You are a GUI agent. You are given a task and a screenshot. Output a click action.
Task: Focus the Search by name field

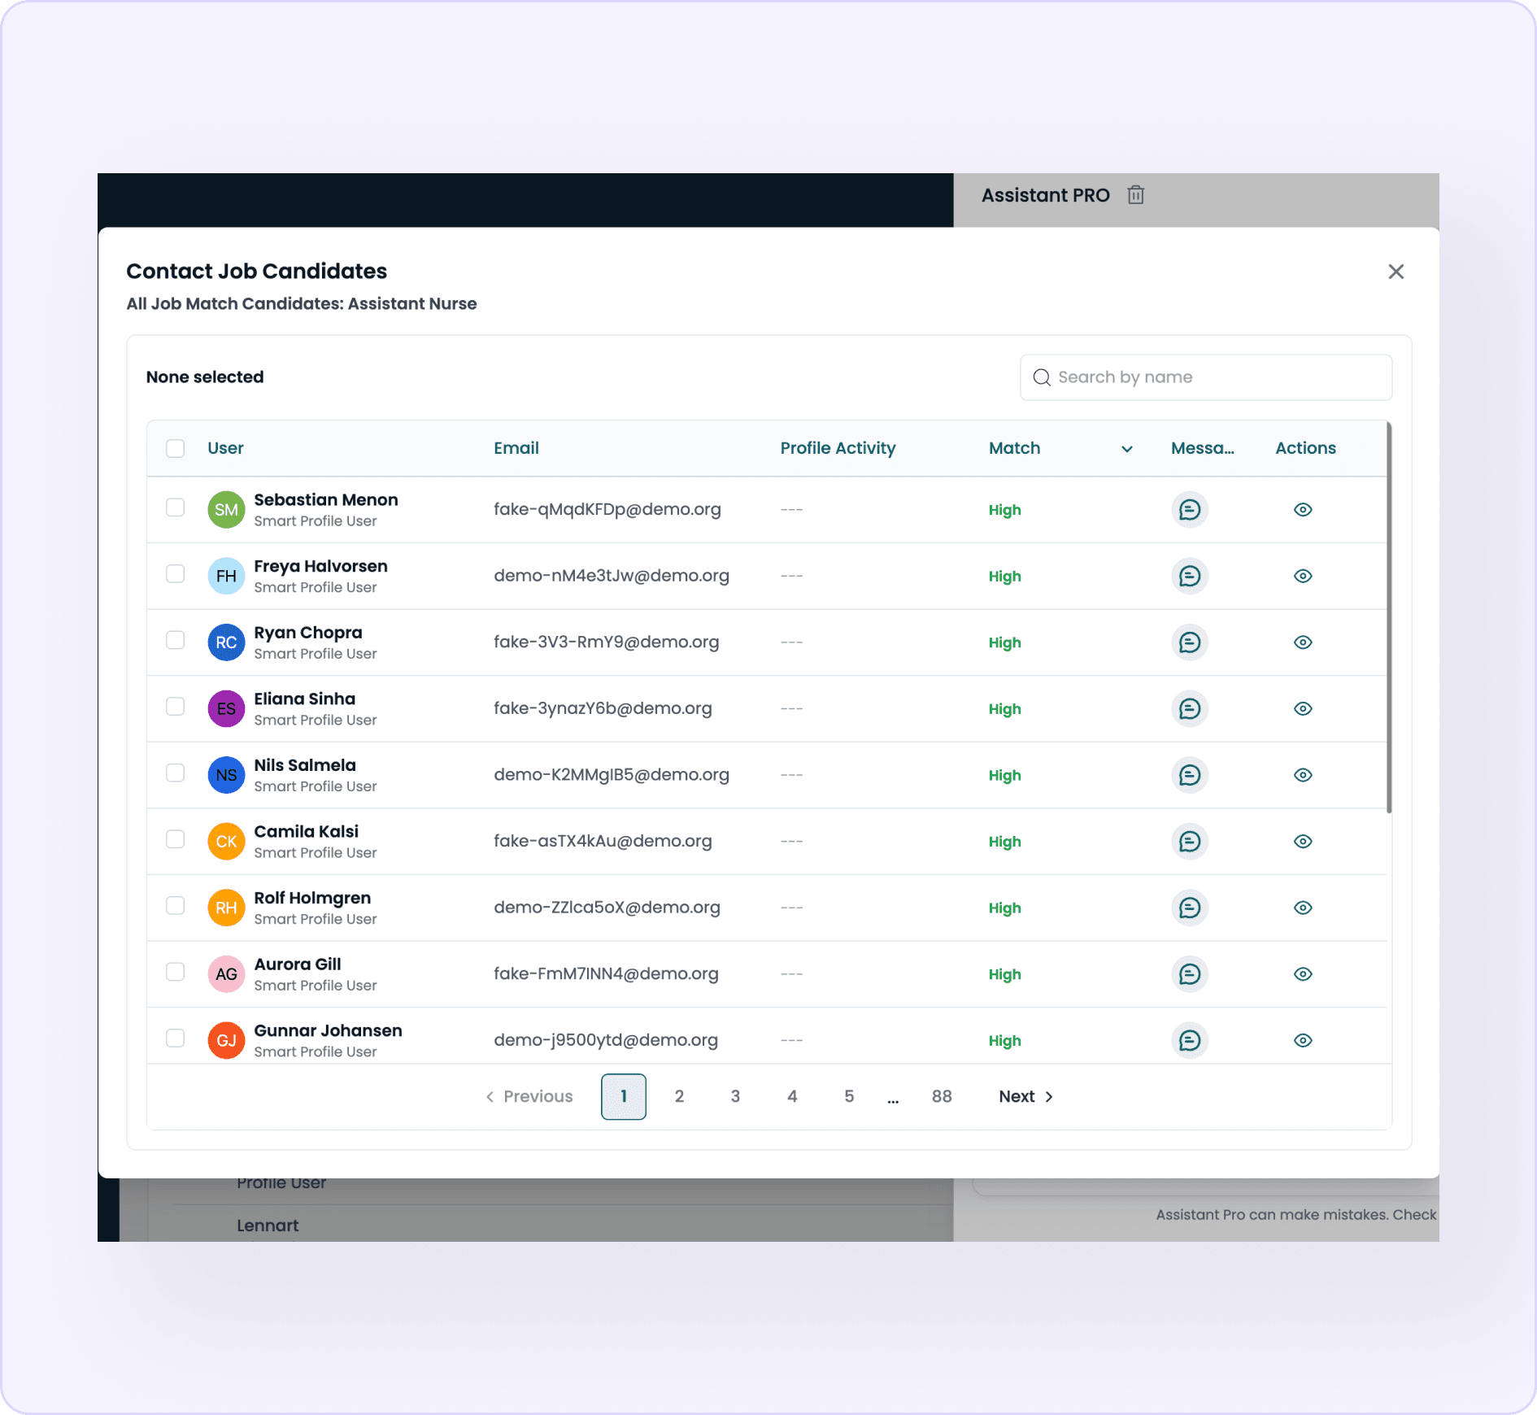click(x=1206, y=377)
